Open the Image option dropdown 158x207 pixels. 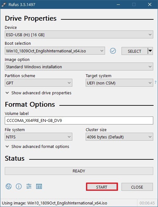(79, 67)
